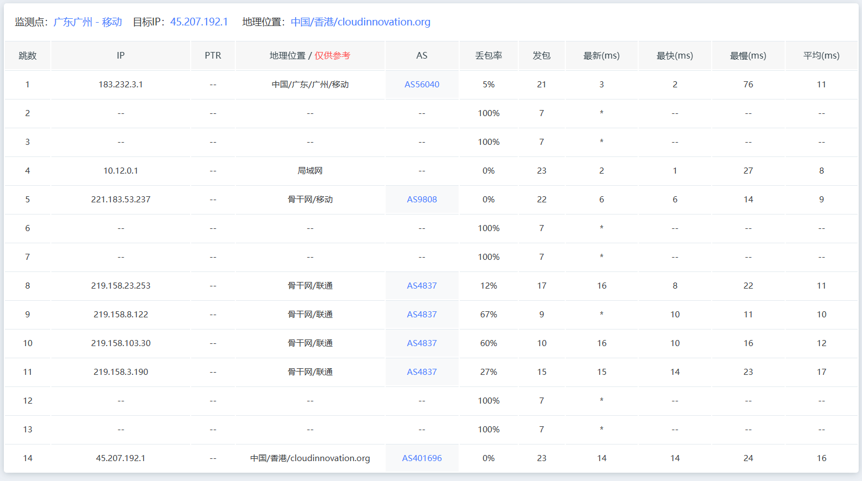Click the 局域网 location cell
The image size is (862, 481).
(x=310, y=171)
